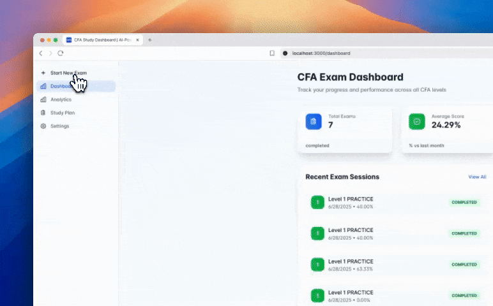Viewport: 493px width, 306px height.
Task: Click the Average Score label
Action: tap(448, 117)
